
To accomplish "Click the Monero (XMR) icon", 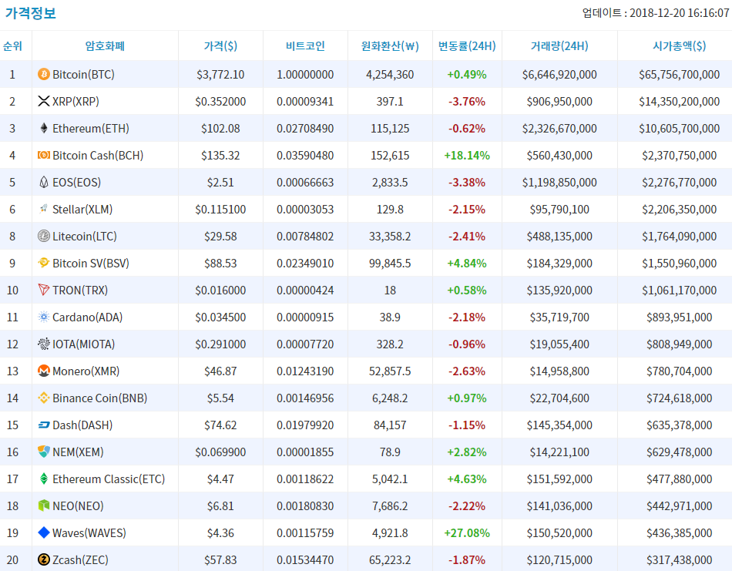I will 43,371.
